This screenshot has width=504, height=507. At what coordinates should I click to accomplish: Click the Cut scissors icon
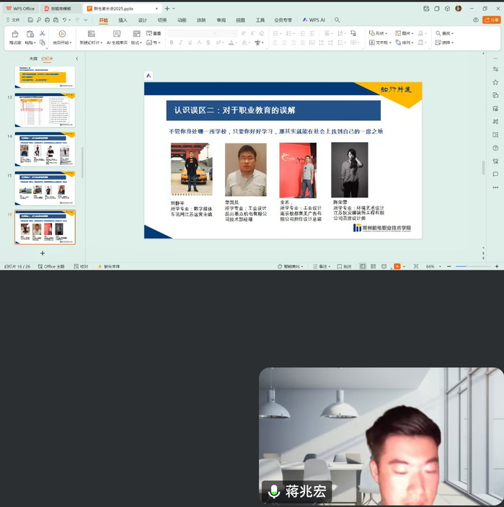point(43,33)
